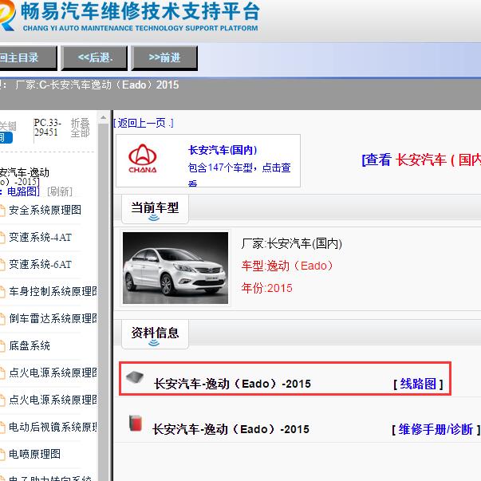Click the 畅易 platform logo
481x481 pixels.
pos(129,16)
